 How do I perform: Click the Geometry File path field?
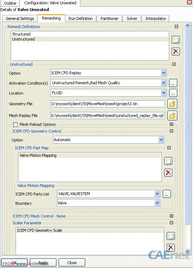tap(108, 104)
